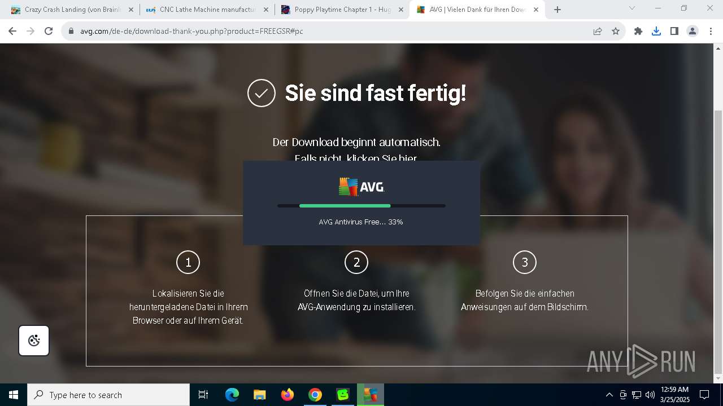Go back to previous page
The height and width of the screenshot is (406, 723).
[12, 31]
